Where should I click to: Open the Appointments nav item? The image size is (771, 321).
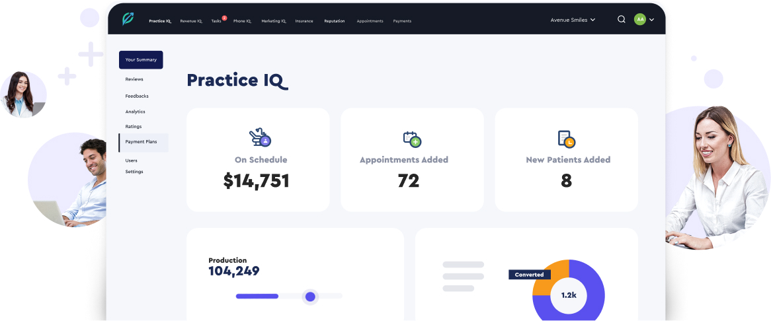click(370, 21)
